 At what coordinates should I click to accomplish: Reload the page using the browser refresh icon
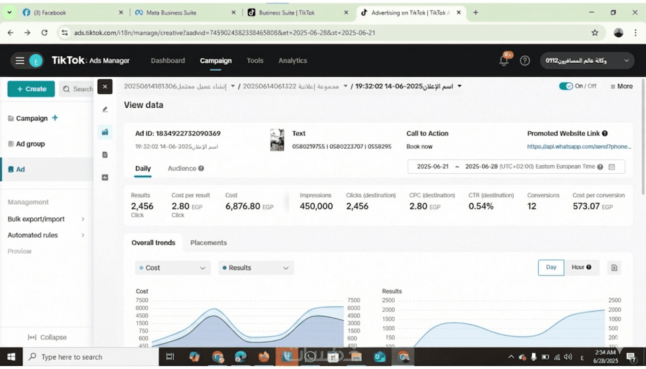44,32
